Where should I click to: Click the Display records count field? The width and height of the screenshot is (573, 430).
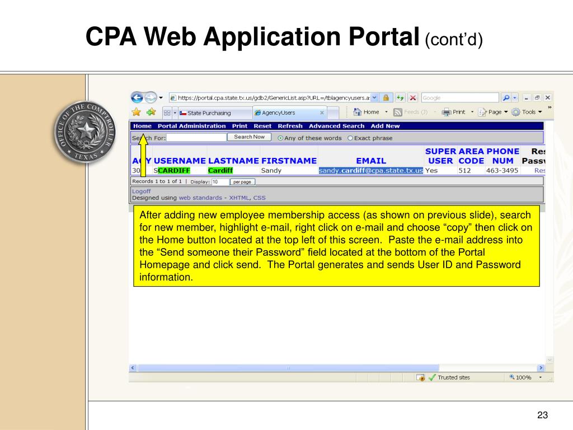pos(220,182)
